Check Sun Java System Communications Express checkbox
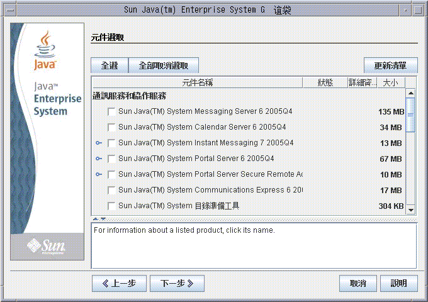The width and height of the screenshot is (428, 302). (111, 190)
